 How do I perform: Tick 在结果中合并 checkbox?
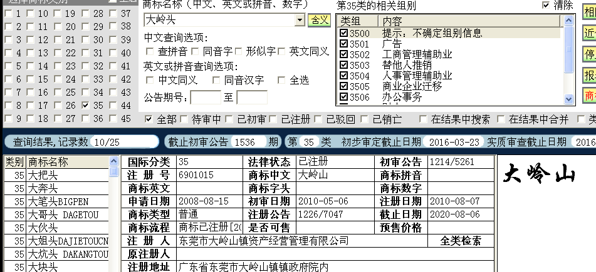tap(501, 119)
